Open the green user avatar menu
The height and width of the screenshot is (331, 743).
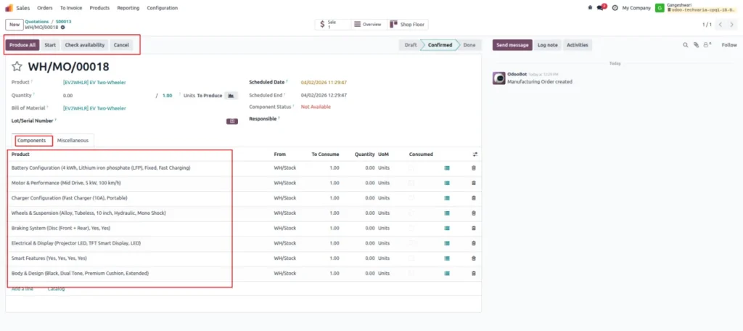pyautogui.click(x=660, y=7)
